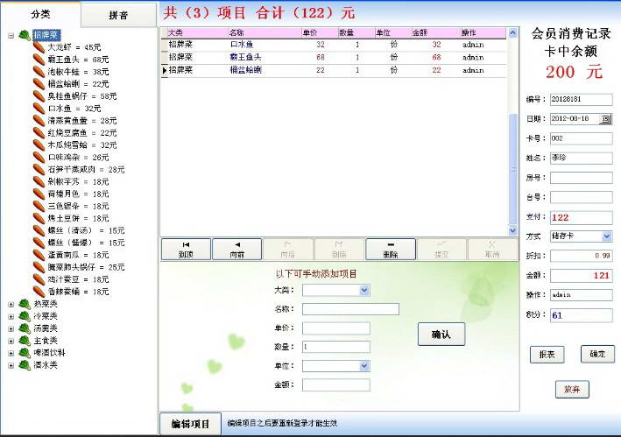The height and width of the screenshot is (437, 621).
Task: Open the calendar picker in 日期 field
Action: tap(605, 119)
